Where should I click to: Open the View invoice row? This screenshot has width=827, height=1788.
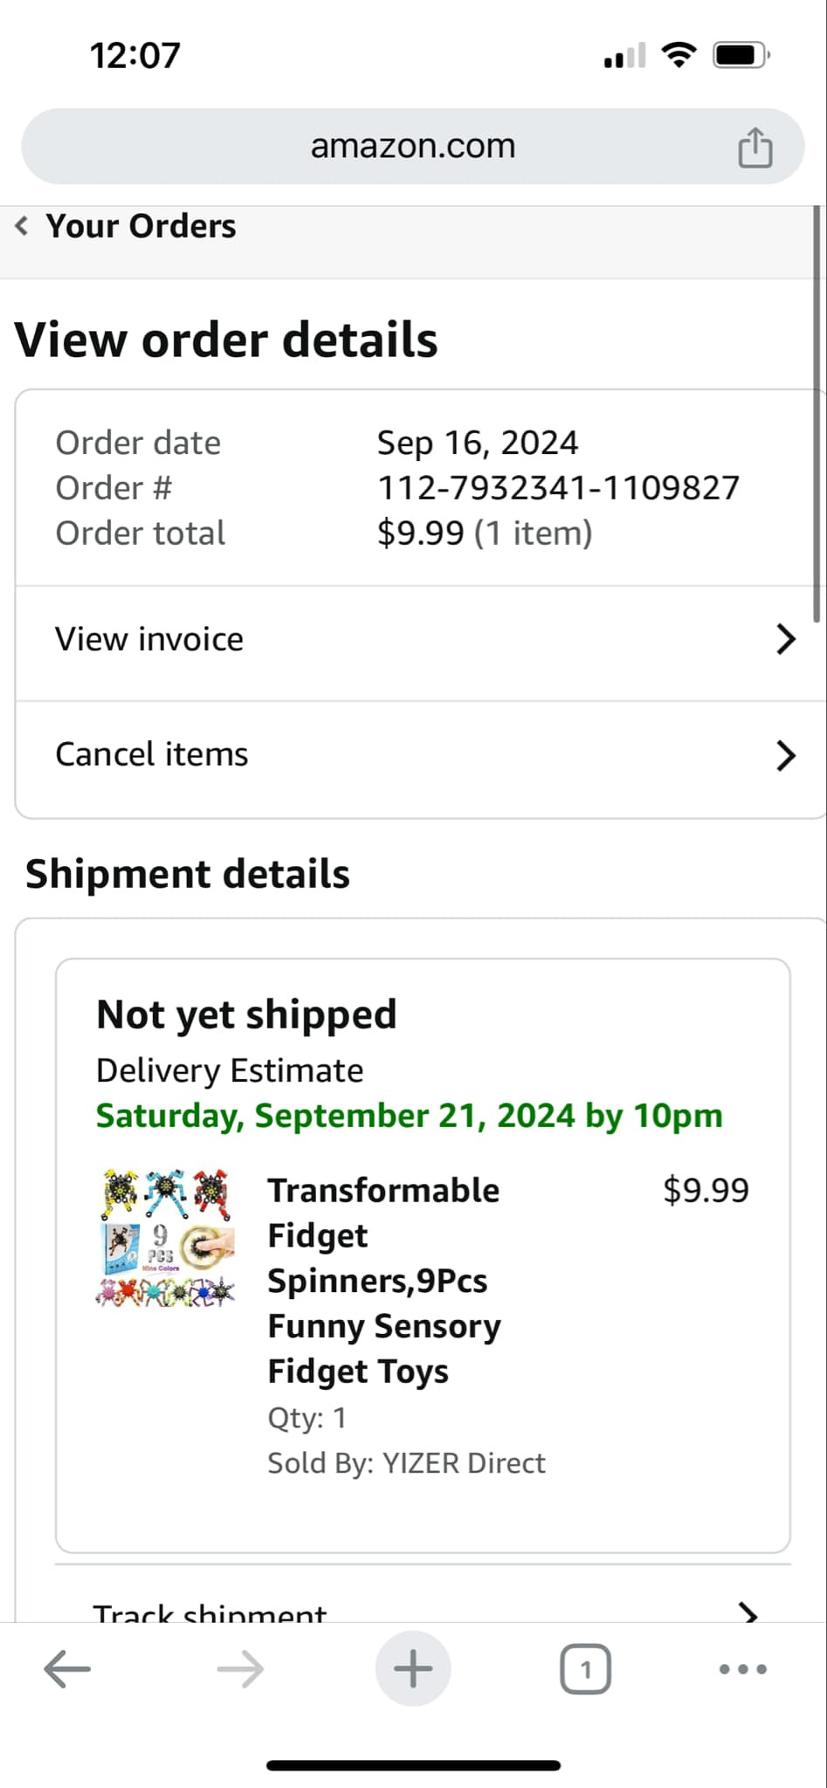149,639
